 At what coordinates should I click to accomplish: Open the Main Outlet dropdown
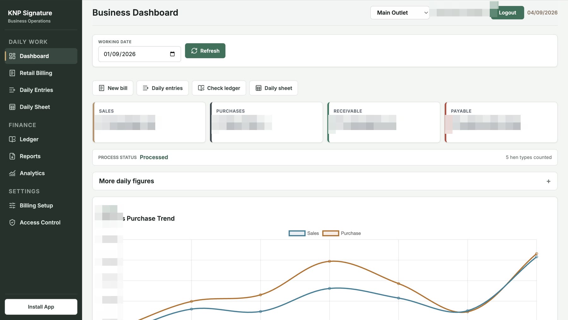pos(400,13)
